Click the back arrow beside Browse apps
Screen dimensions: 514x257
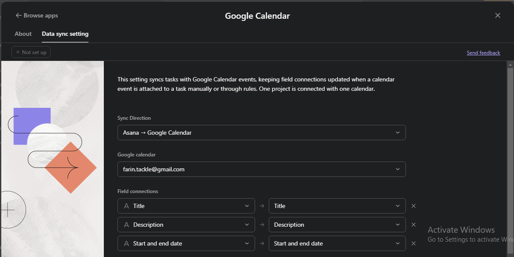[18, 15]
